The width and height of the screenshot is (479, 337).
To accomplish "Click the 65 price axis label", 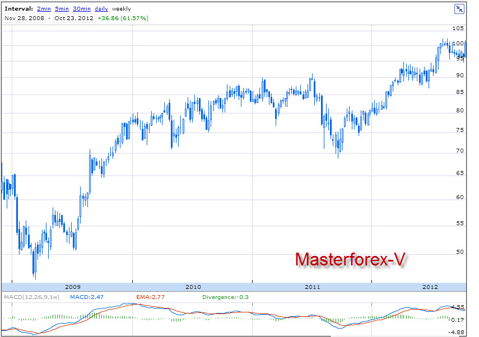I will 460,173.
